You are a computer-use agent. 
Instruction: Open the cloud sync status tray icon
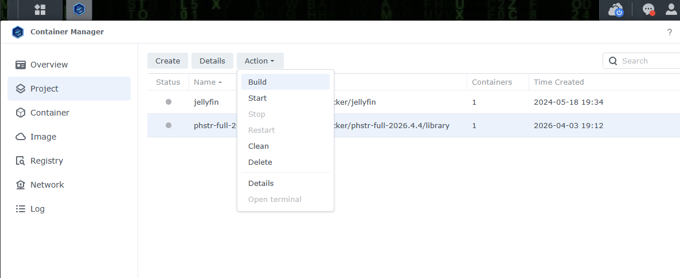pyautogui.click(x=616, y=10)
